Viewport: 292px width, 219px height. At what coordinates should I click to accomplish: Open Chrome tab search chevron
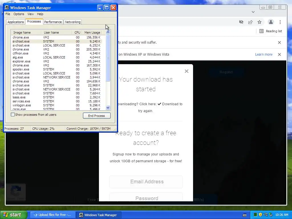253,12
